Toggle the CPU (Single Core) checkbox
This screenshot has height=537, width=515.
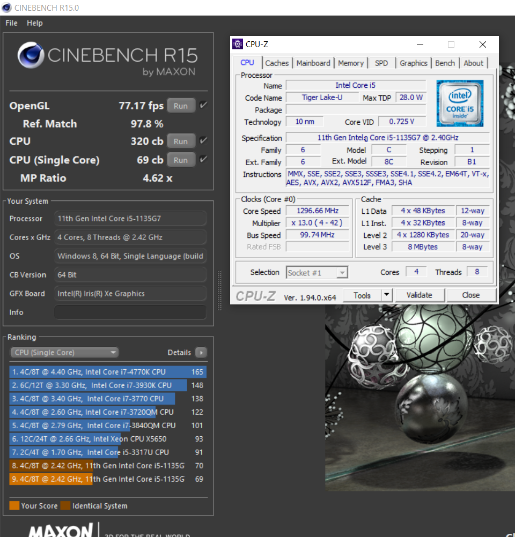click(x=203, y=159)
